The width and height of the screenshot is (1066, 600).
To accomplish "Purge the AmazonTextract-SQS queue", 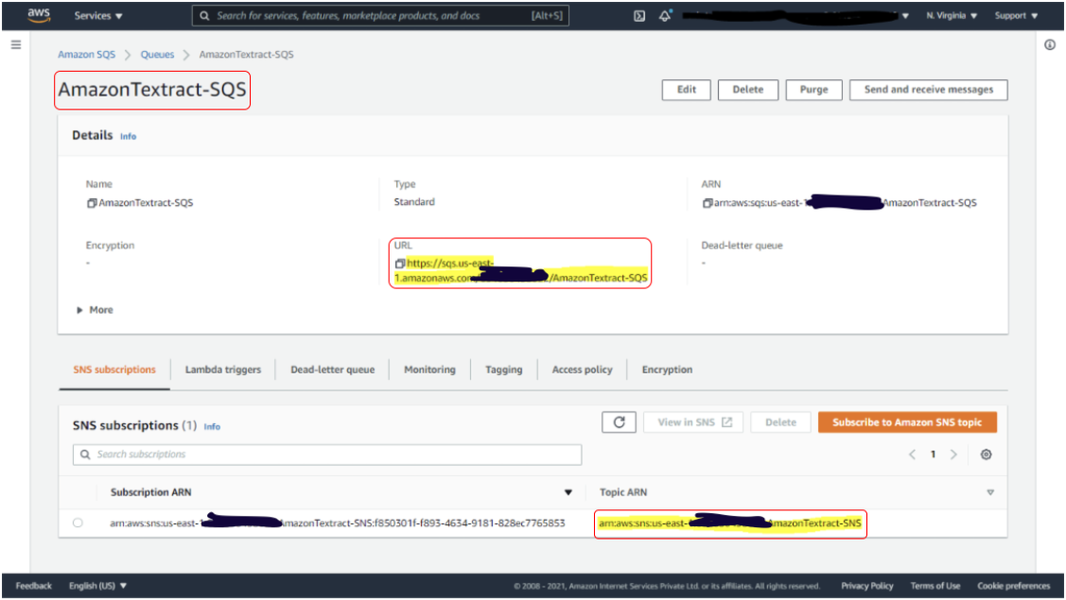I will pyautogui.click(x=814, y=90).
